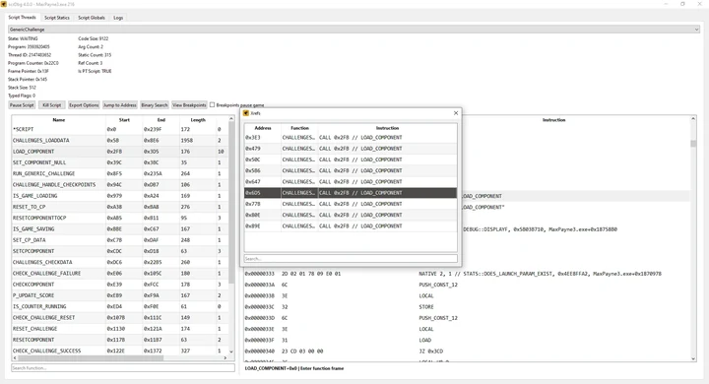
Task: Click the Address column header in Xrefs
Action: pos(263,128)
